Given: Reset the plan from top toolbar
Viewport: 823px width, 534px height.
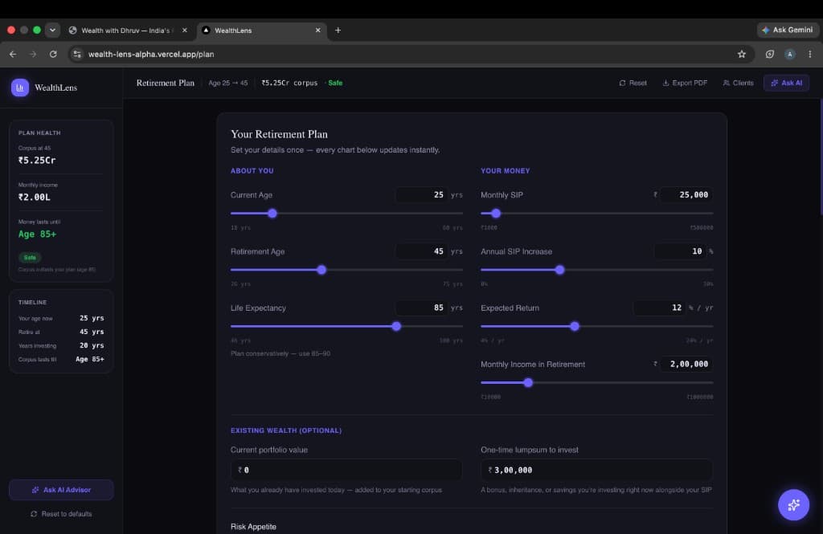Looking at the screenshot, I should [633, 83].
